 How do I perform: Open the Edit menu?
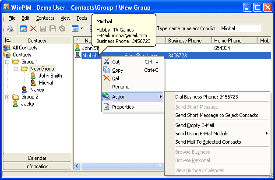click(x=25, y=18)
